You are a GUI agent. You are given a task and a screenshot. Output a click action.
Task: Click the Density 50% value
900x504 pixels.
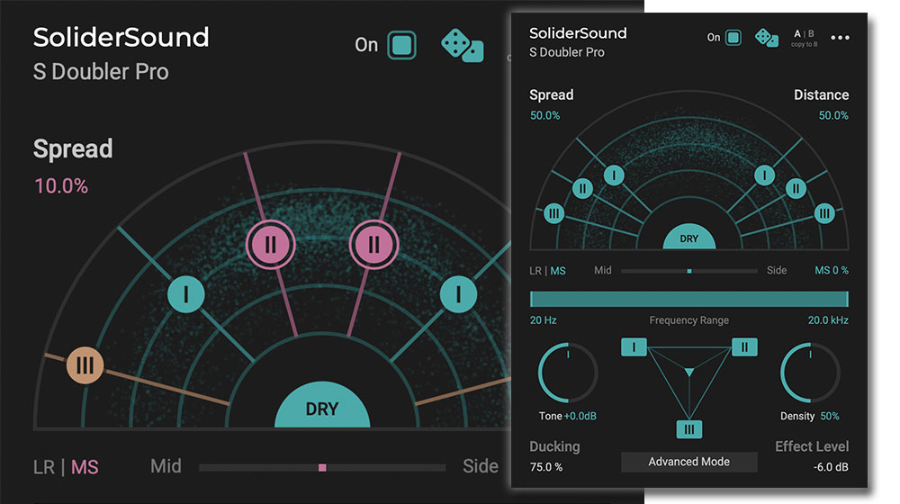point(830,416)
